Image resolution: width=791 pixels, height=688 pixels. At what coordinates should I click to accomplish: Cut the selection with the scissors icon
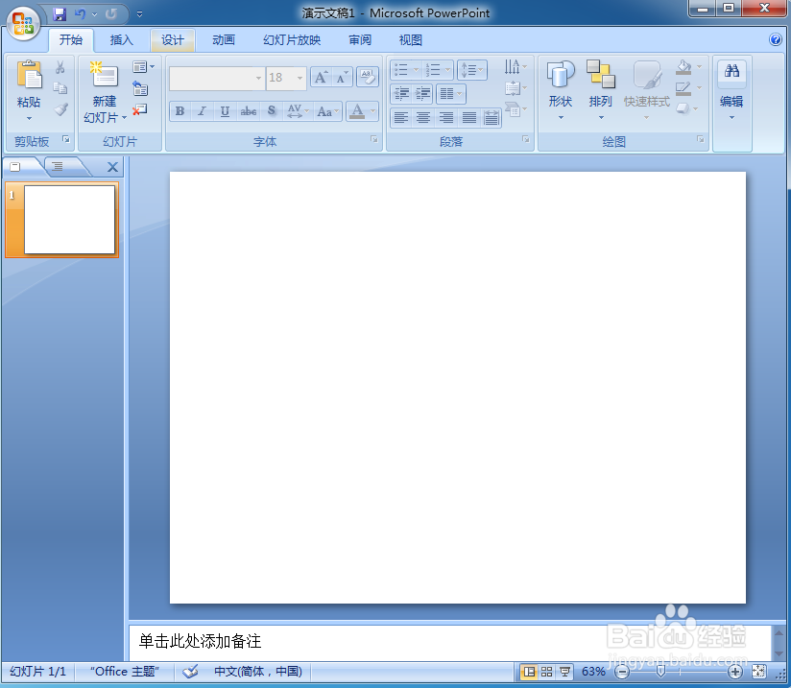point(60,67)
